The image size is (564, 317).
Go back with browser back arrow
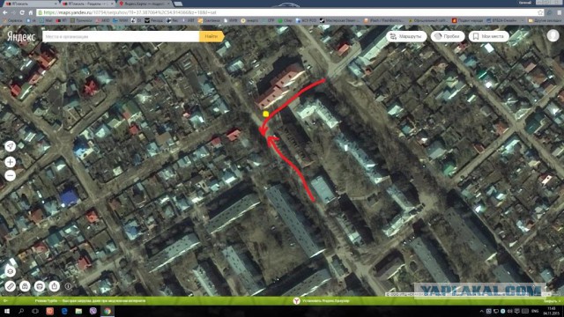tap(5, 12)
